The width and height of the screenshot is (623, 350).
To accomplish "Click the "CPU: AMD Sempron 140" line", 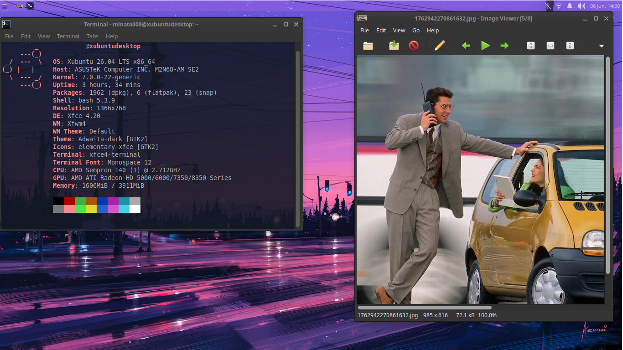I will pos(117,170).
